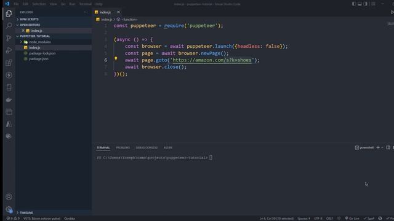The width and height of the screenshot is (394, 221).
Task: Click the amazon.com URL in line 6
Action: (x=212, y=60)
